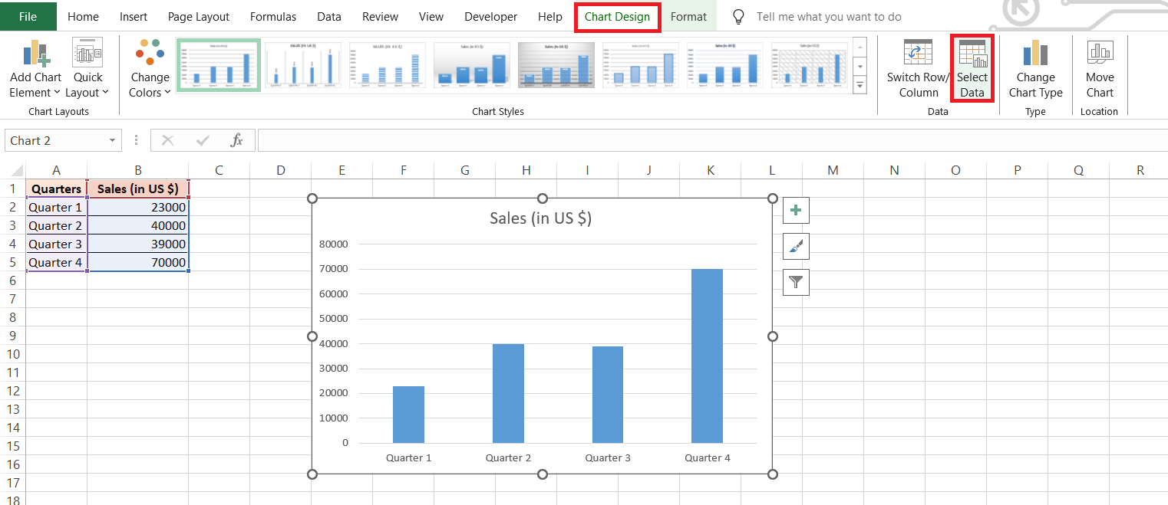Open the Developer tab
The height and width of the screenshot is (505, 1168).
(491, 16)
